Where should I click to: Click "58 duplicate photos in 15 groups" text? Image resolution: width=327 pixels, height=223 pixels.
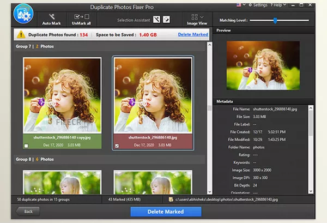click(44, 200)
